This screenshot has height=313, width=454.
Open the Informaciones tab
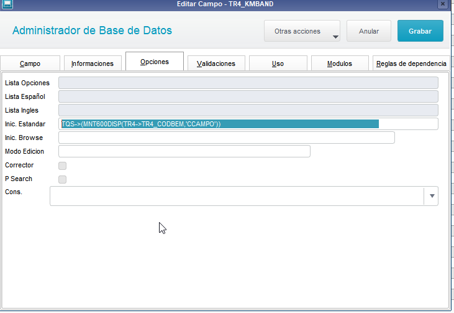pyautogui.click(x=93, y=63)
